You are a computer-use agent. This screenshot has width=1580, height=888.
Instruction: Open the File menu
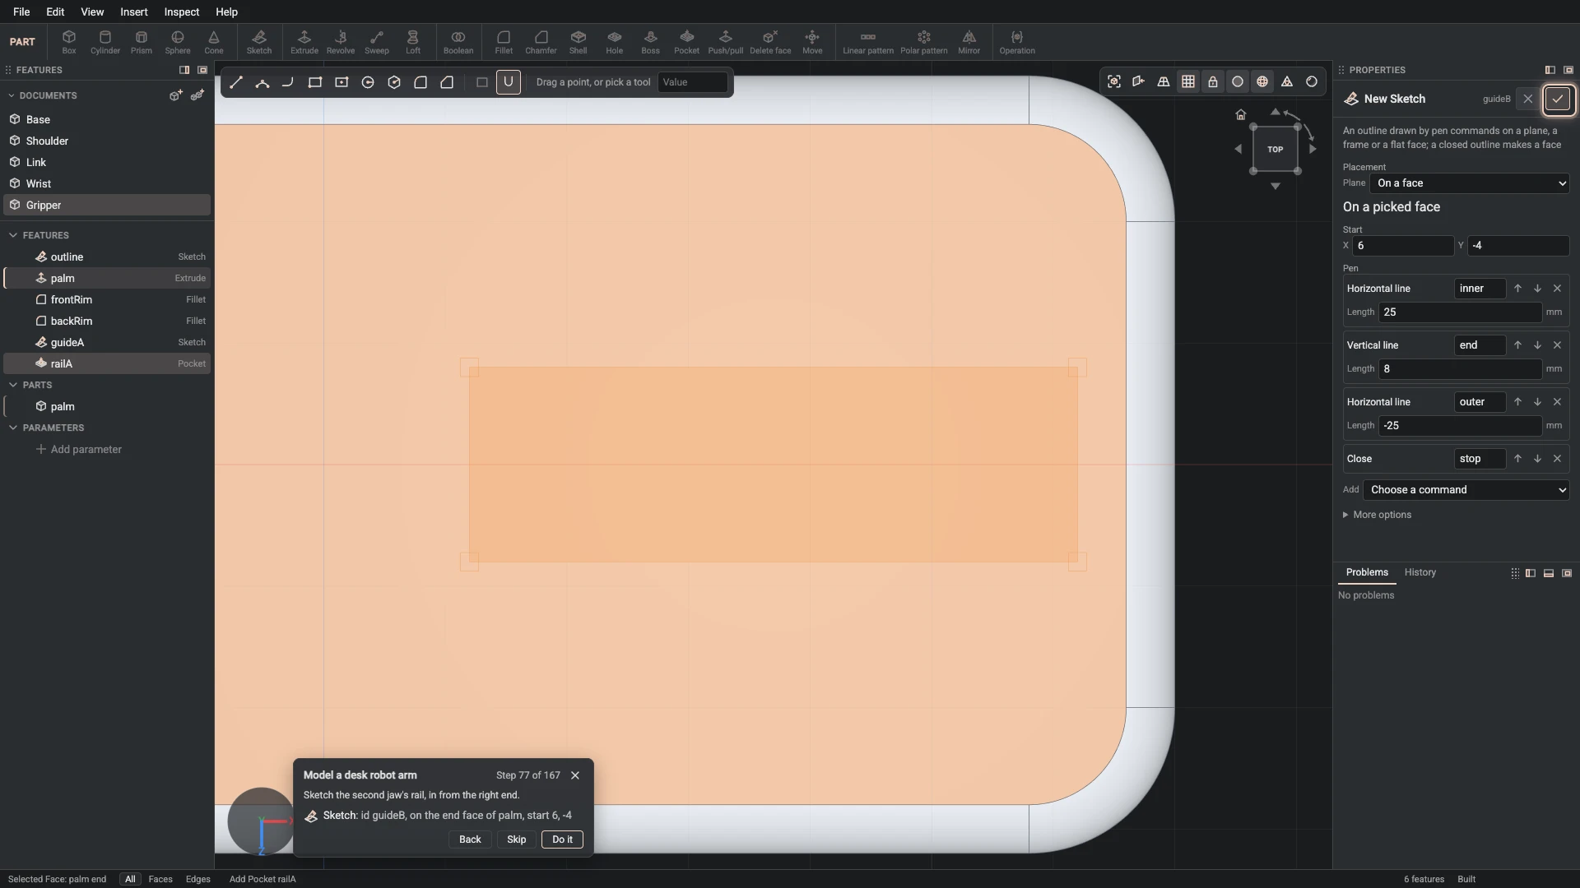[21, 12]
